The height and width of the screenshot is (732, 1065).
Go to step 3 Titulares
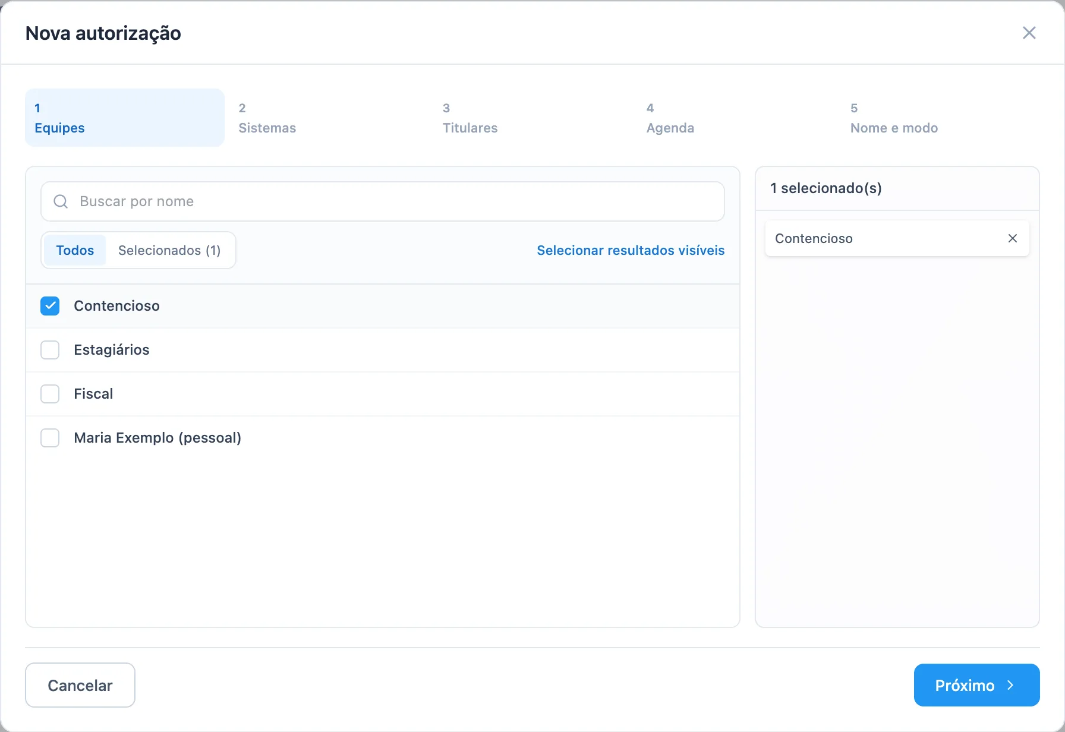532,118
